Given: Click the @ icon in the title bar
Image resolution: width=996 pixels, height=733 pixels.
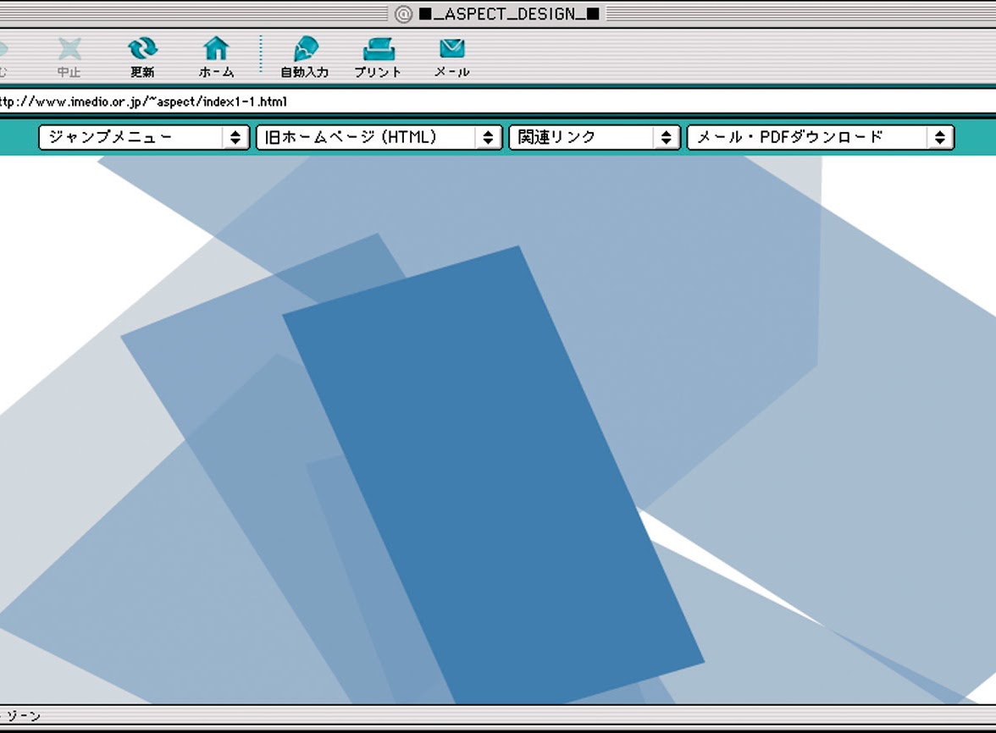Looking at the screenshot, I should [404, 14].
